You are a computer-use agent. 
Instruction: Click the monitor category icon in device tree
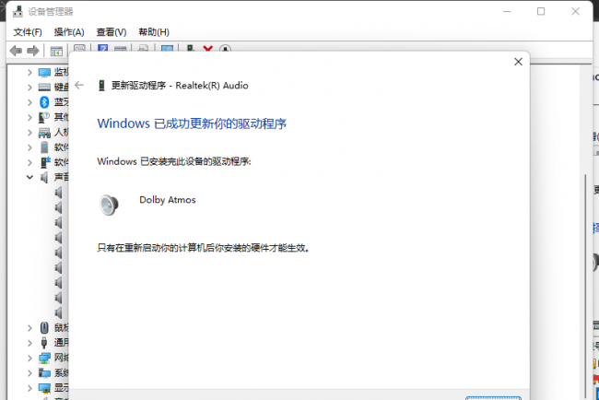tap(44, 72)
